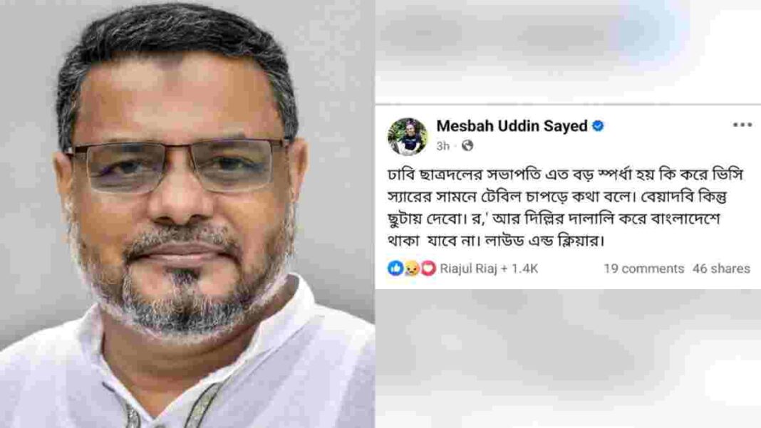The height and width of the screenshot is (428, 761).
Task: Click the blue Like reaction icon
Action: click(395, 268)
